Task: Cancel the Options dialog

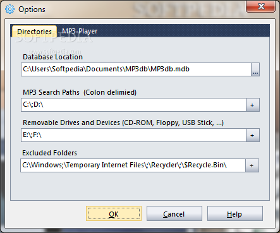Action: [x=174, y=213]
